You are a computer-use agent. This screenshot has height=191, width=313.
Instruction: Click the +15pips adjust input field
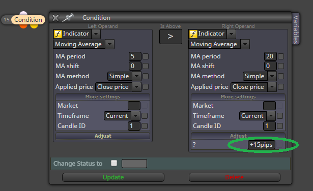click(x=261, y=145)
